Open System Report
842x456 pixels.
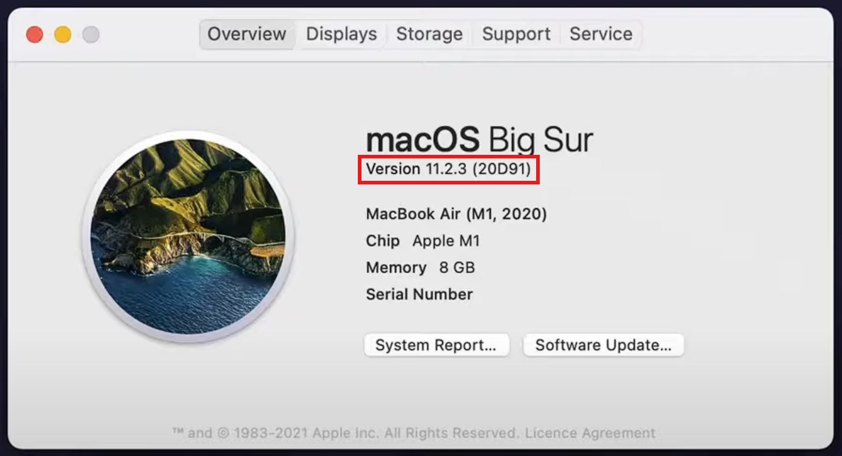click(436, 345)
